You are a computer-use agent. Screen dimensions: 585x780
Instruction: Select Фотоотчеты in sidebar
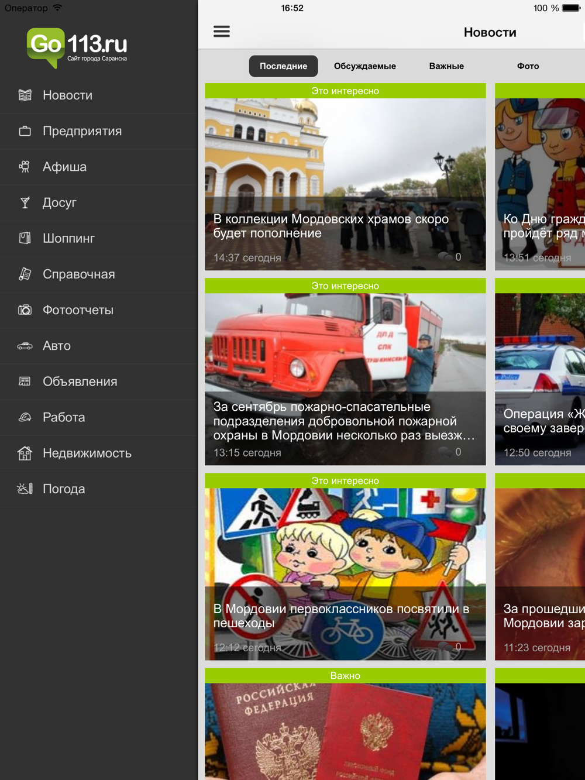99,310
